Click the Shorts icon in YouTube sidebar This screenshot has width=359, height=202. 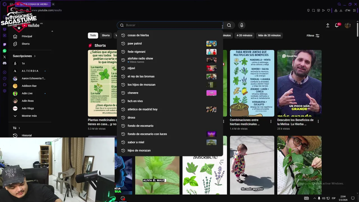[15, 44]
